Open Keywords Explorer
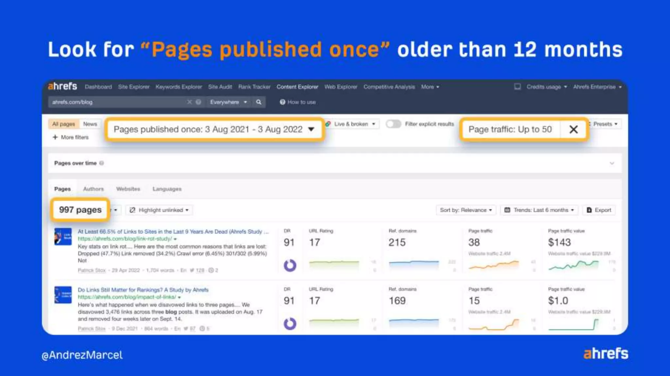The width and height of the screenshot is (670, 376). (179, 87)
